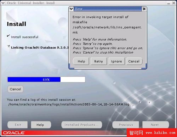Click the Oracle Universal Installer title bar text
Viewport: 177px width, 137px height.
coord(31,3)
